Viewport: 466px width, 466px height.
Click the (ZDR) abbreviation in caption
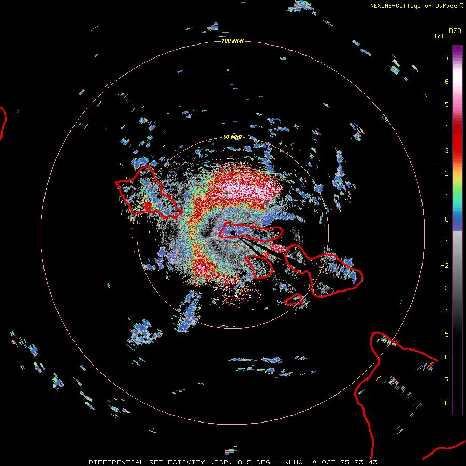pyautogui.click(x=222, y=462)
